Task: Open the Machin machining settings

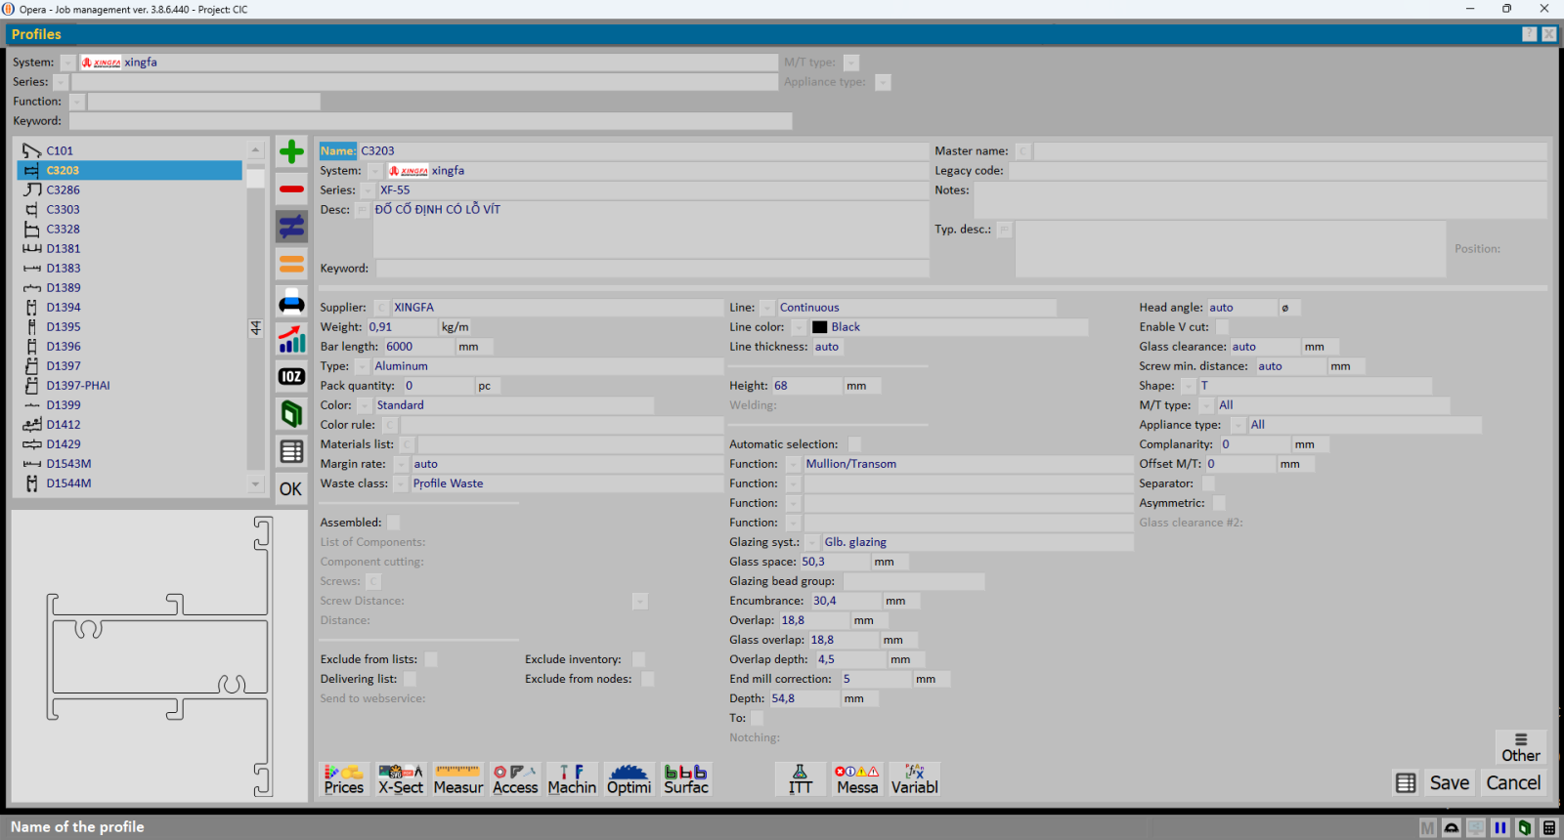Action: (x=572, y=779)
